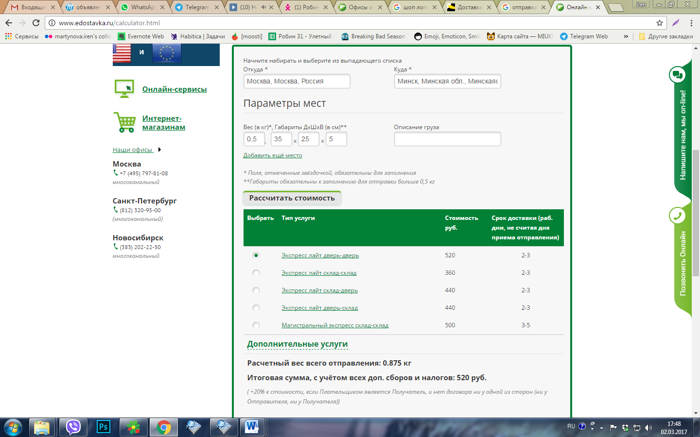The height and width of the screenshot is (437, 700).
Task: Click the green phone callback icon
Action: pyautogui.click(x=677, y=216)
